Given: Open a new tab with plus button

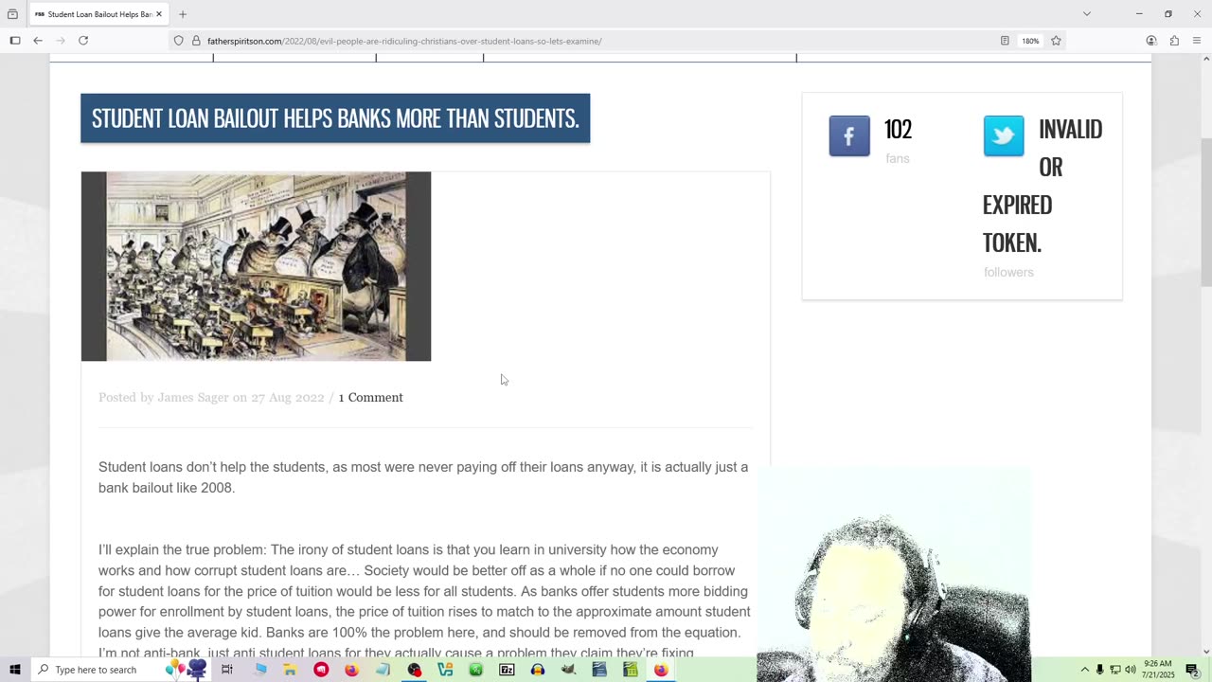Looking at the screenshot, I should 183,14.
